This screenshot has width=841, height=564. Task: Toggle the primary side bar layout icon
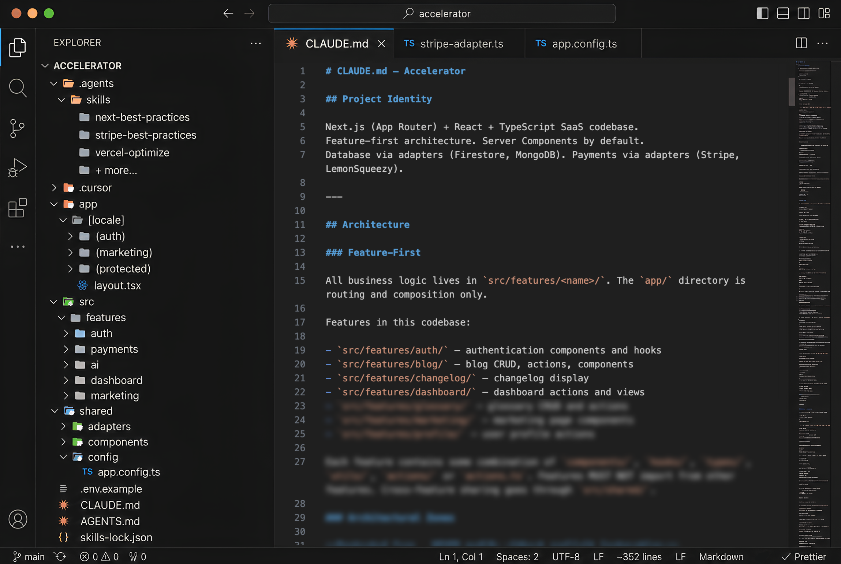762,14
